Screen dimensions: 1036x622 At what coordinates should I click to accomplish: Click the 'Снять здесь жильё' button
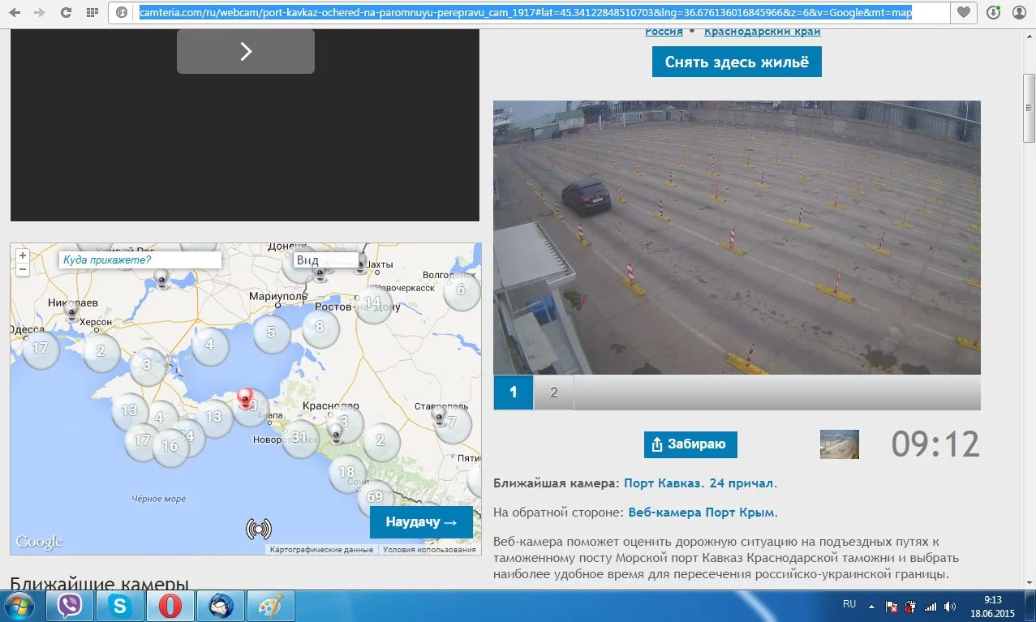(x=737, y=62)
